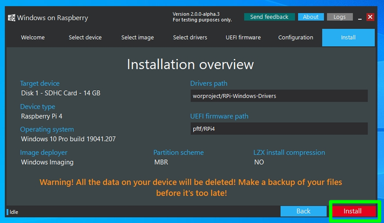Screen dimensions: 384x223
Task: Select the Install tab at top
Action: [x=348, y=37]
